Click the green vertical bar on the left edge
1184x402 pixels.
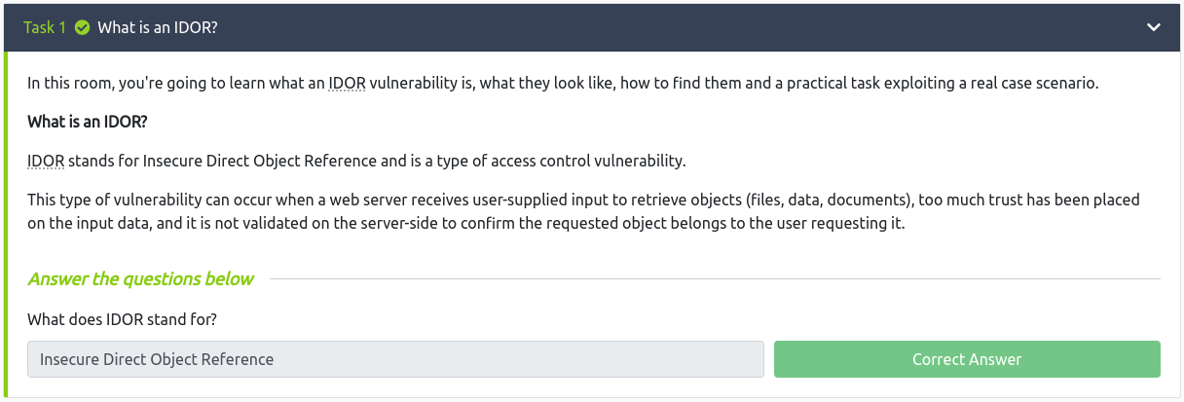[x=6, y=224]
